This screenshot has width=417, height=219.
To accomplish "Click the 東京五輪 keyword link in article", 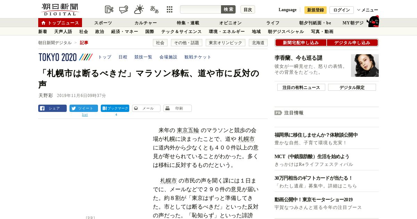I will (188, 130).
